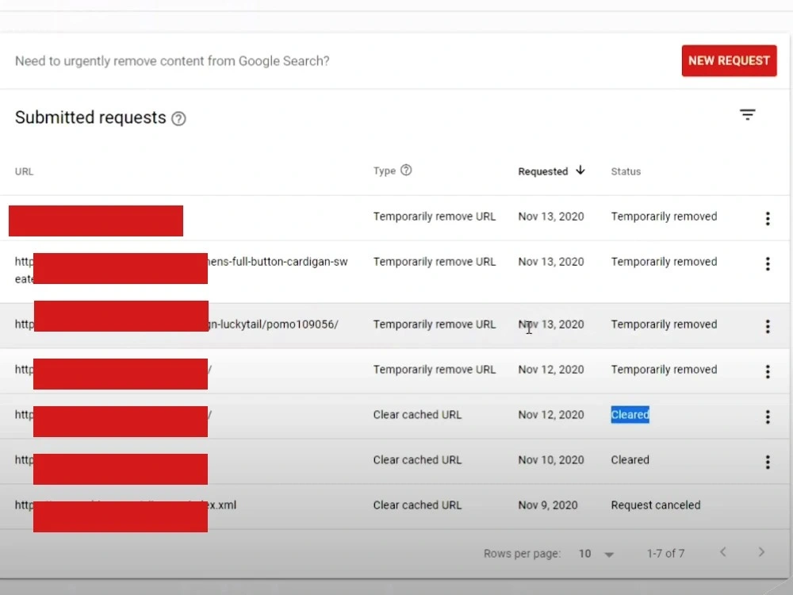The image size is (793, 595).
Task: Click the Submitted requests heading
Action: (90, 117)
